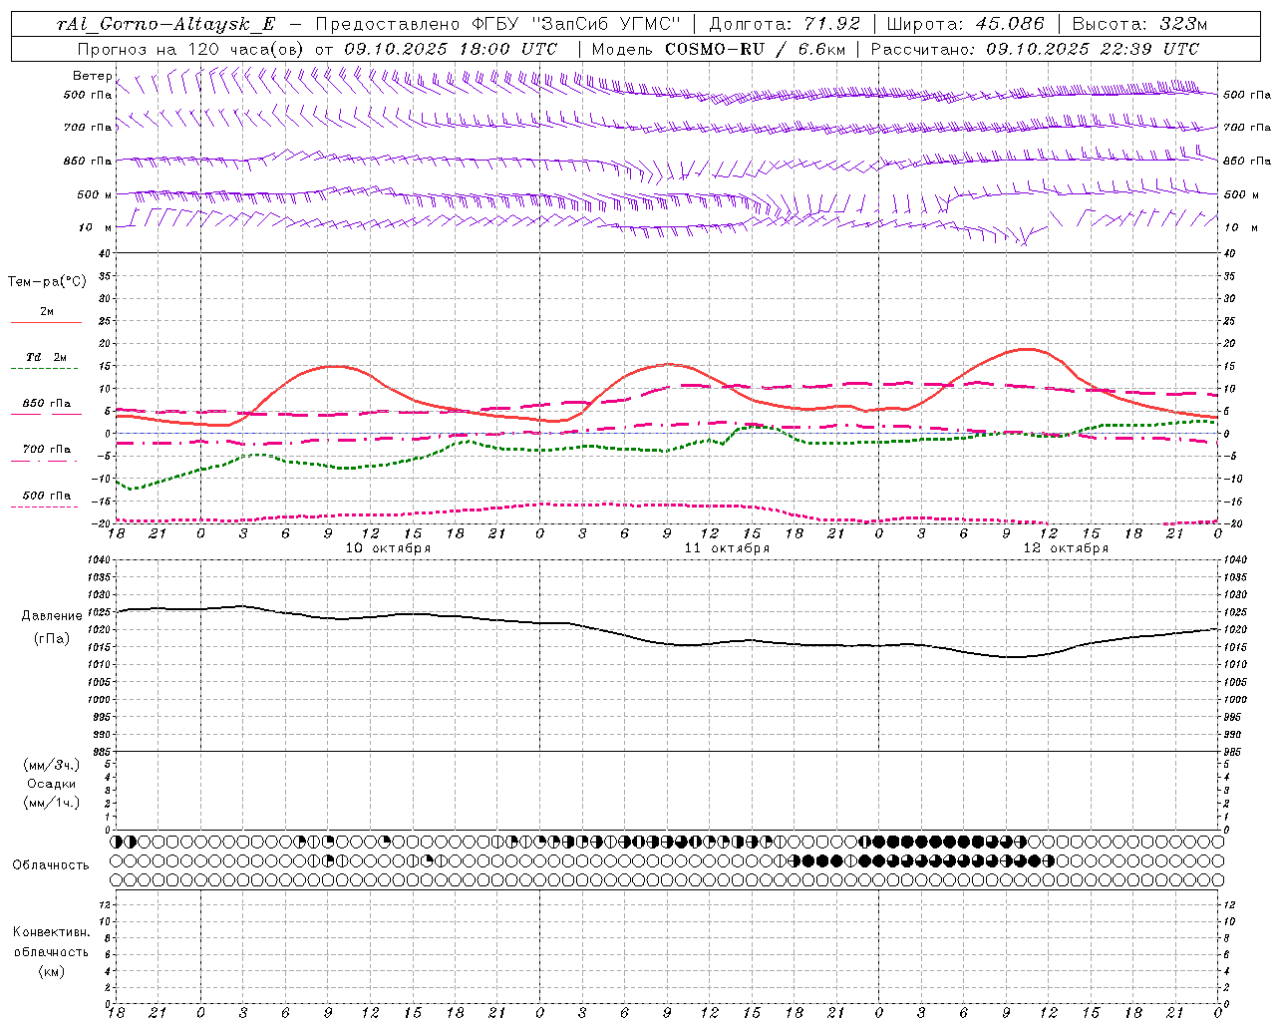
Task: Click the forecast start 09.10.2025 18:00 UTC
Action: pyautogui.click(x=451, y=49)
